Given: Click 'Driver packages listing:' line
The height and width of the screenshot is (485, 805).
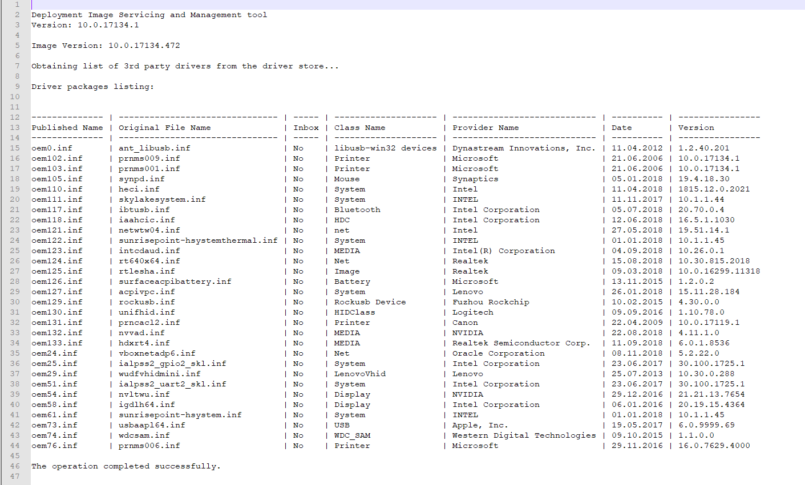Looking at the screenshot, I should pyautogui.click(x=92, y=87).
